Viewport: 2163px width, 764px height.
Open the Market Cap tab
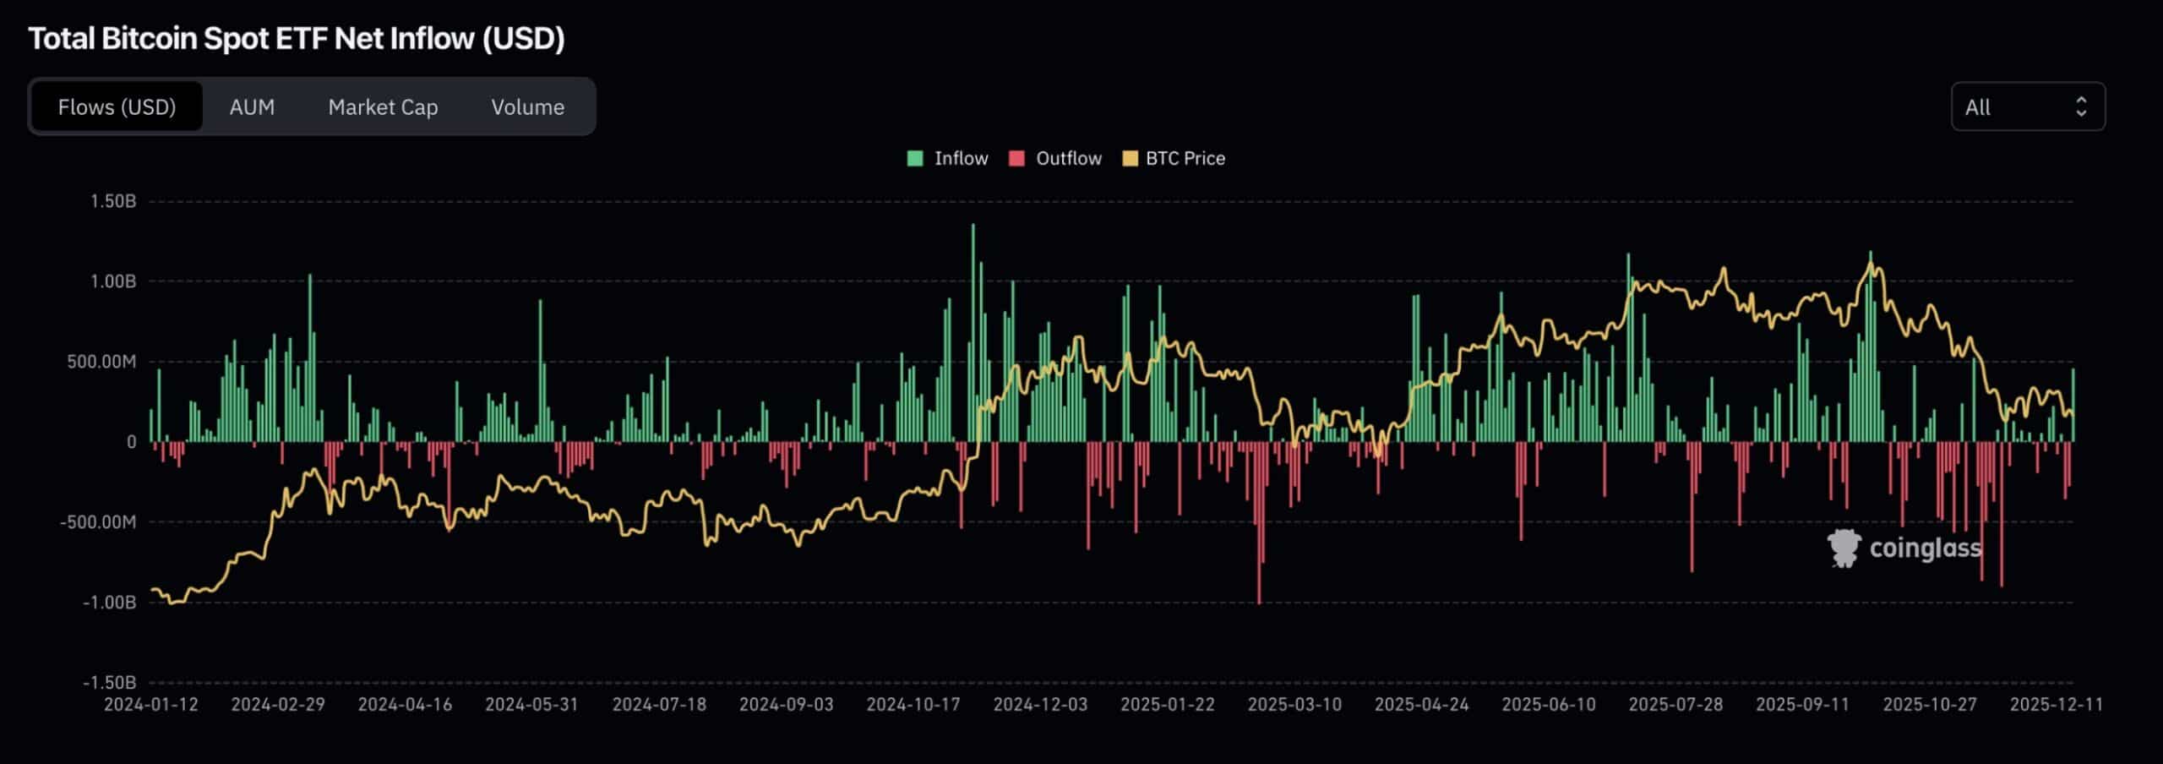[382, 107]
